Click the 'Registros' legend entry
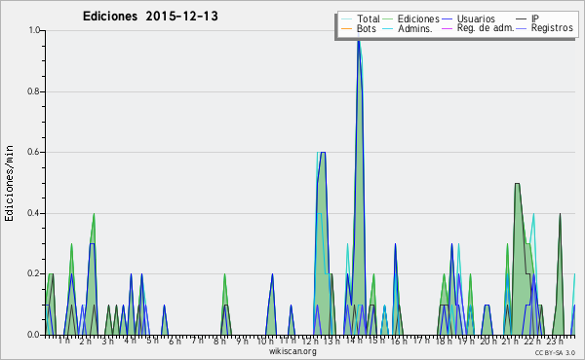This screenshot has height=360, width=585. coord(552,28)
